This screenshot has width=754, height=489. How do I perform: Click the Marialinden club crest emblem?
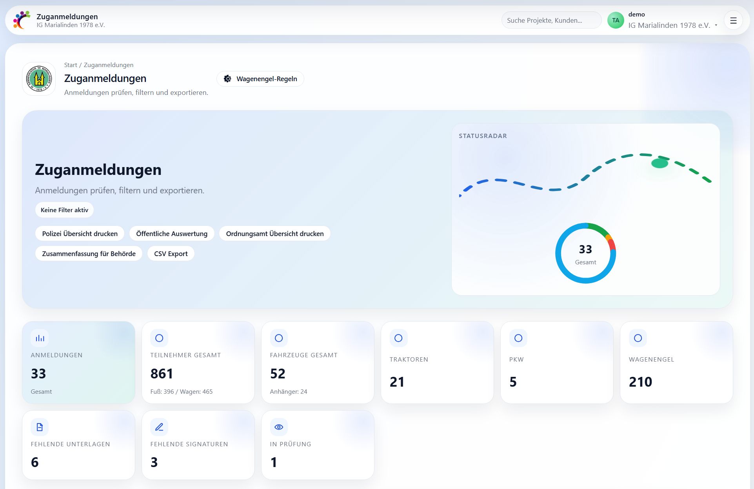39,79
